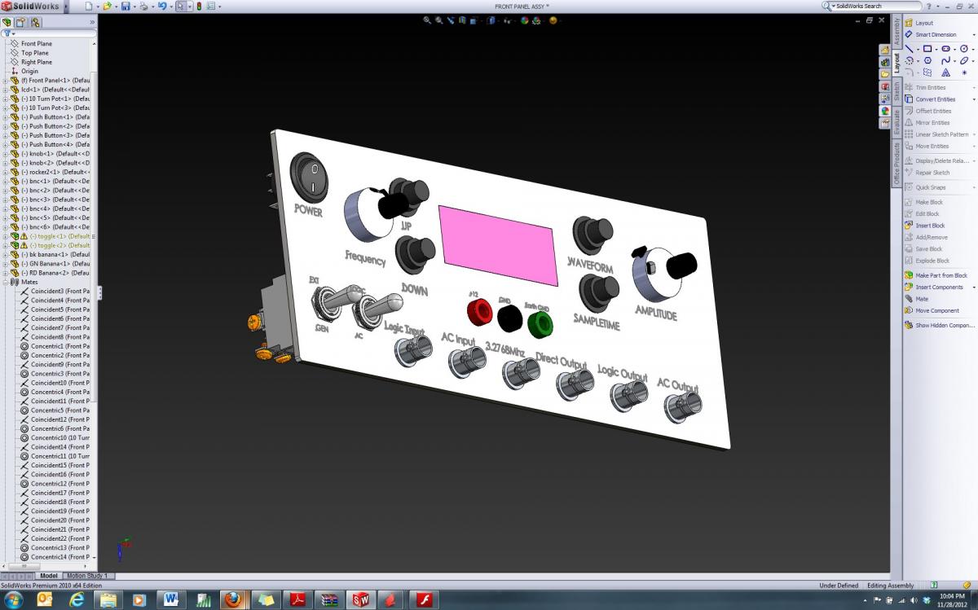The width and height of the screenshot is (978, 610).
Task: Click Make Part from Block command
Action: pos(941,275)
